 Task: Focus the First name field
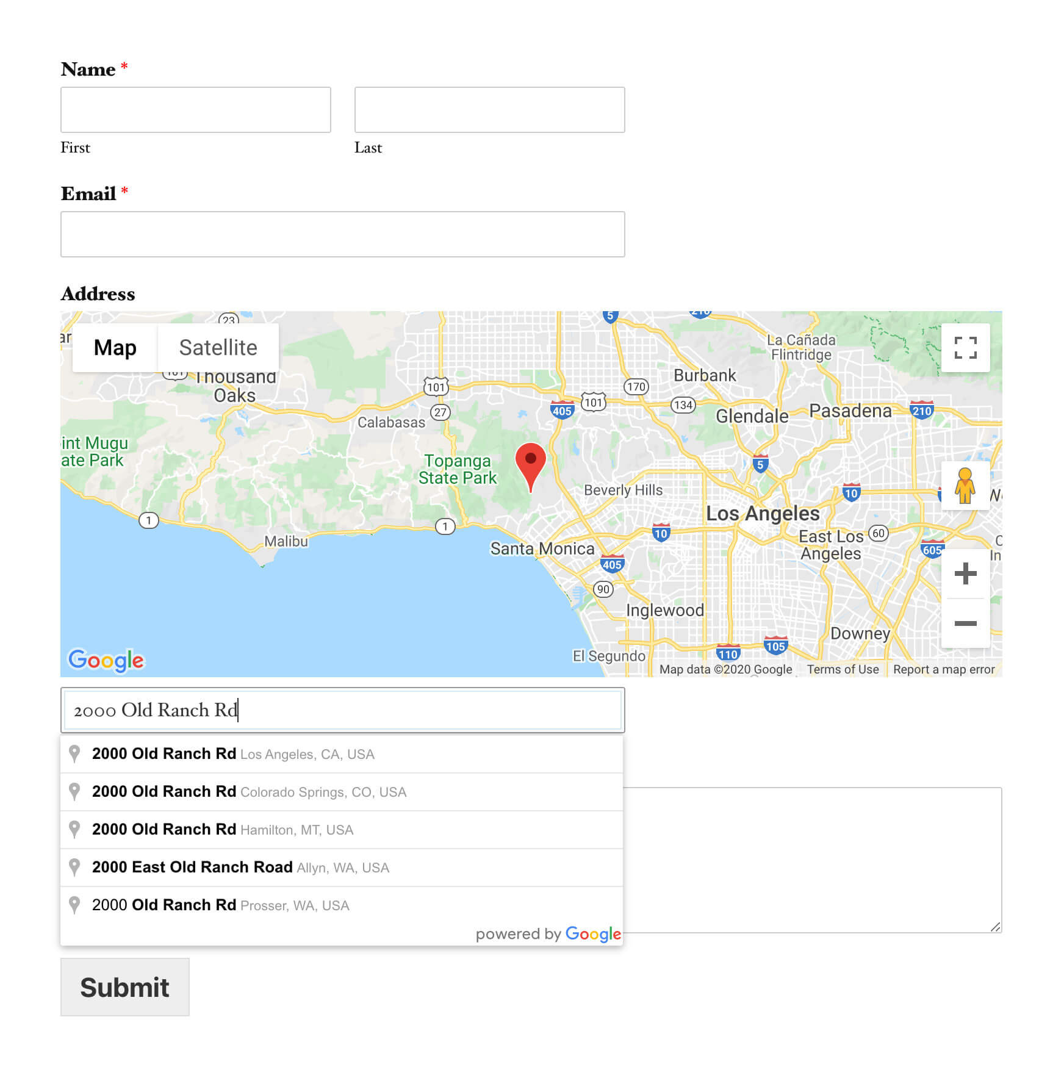[x=195, y=110]
